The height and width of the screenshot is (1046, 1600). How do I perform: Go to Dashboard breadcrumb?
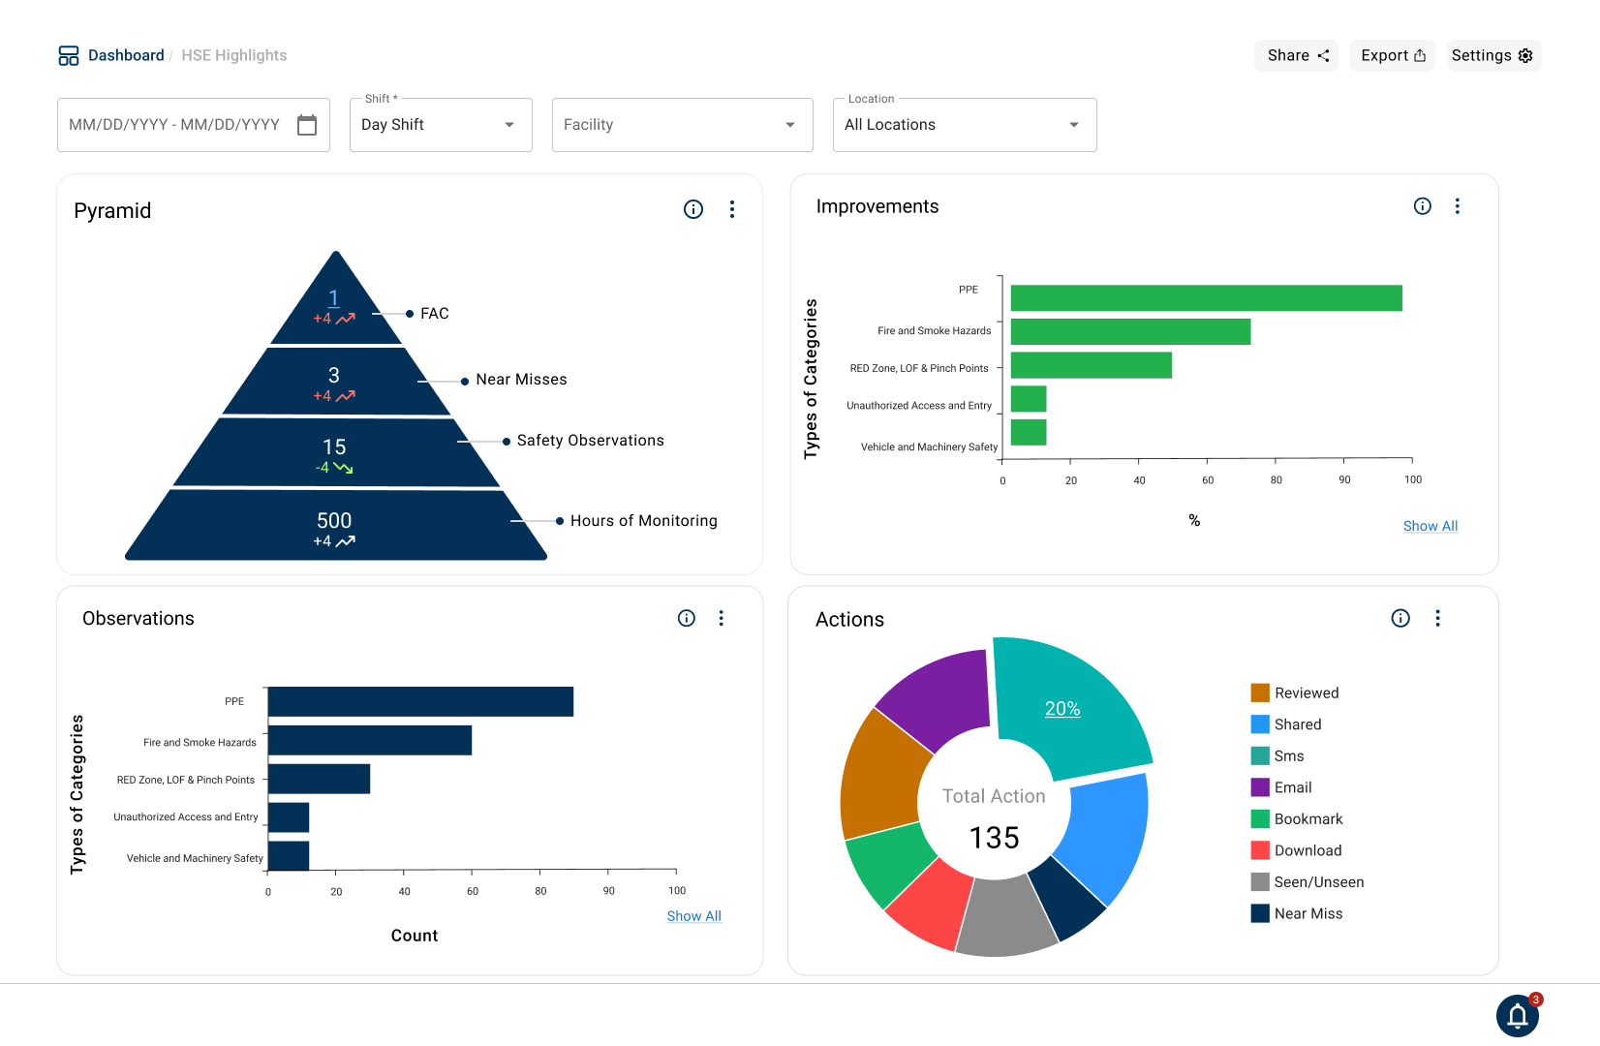(126, 55)
